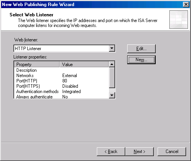Screen dimensions: 191x161
Task: Select the Always authenticate row
Action: click(62, 96)
